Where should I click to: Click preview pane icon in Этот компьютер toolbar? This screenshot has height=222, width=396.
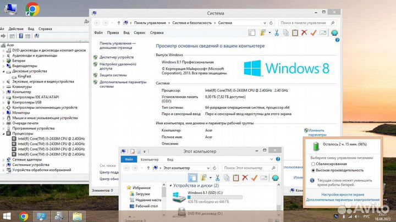[193, 178]
